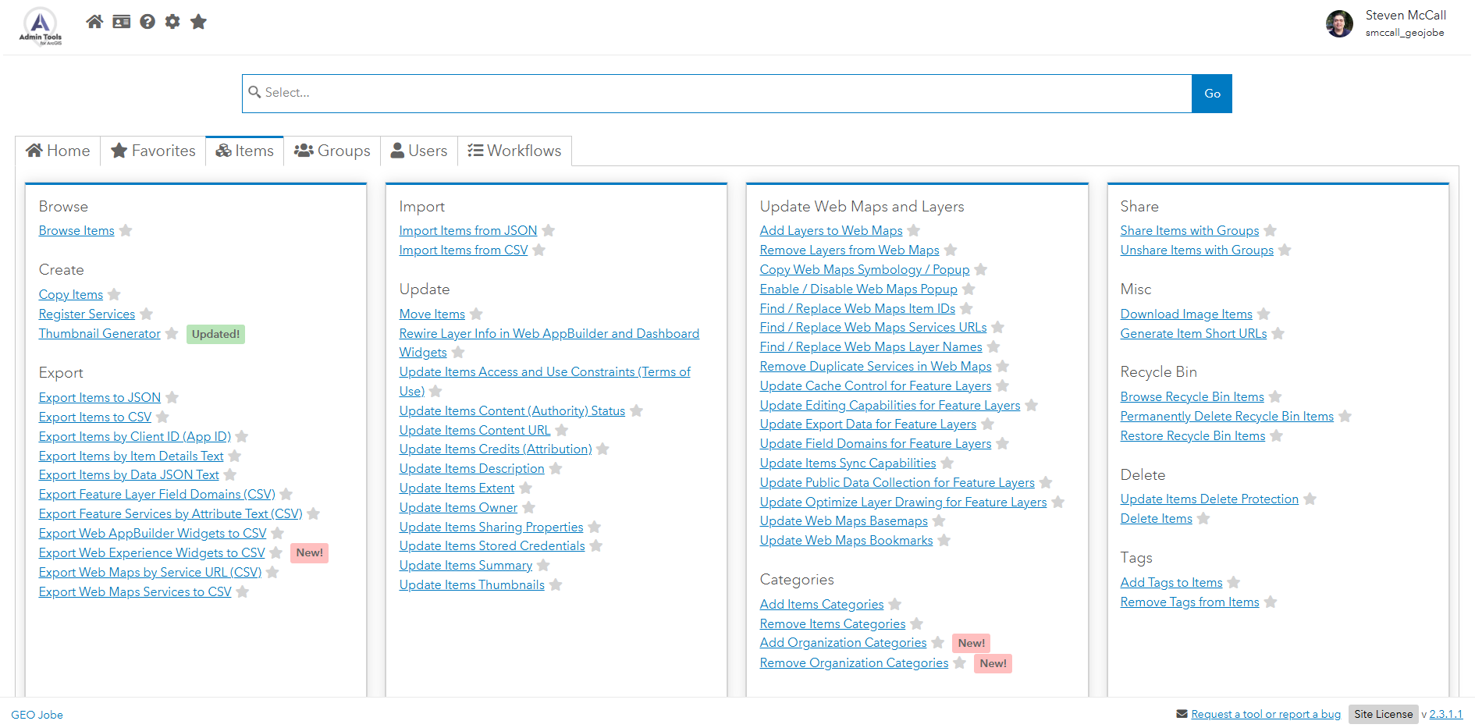This screenshot has height=728, width=1475.
Task: Click the envelope icon beside bug report link
Action: tap(1182, 714)
